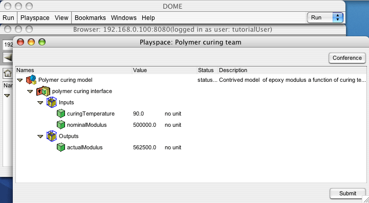The height and width of the screenshot is (203, 369).
Task: Select the actualModulus row name
Action: click(85, 147)
